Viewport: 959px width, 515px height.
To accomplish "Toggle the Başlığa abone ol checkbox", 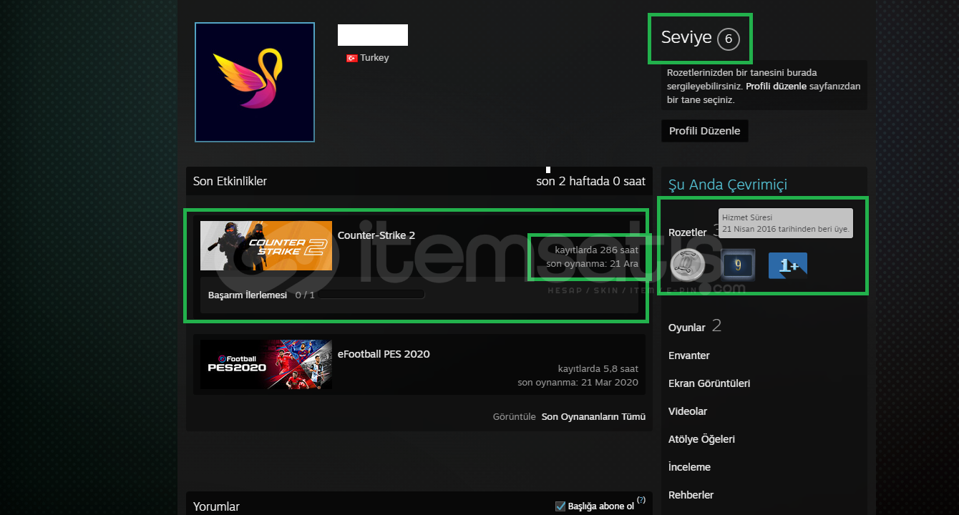I will click(560, 506).
